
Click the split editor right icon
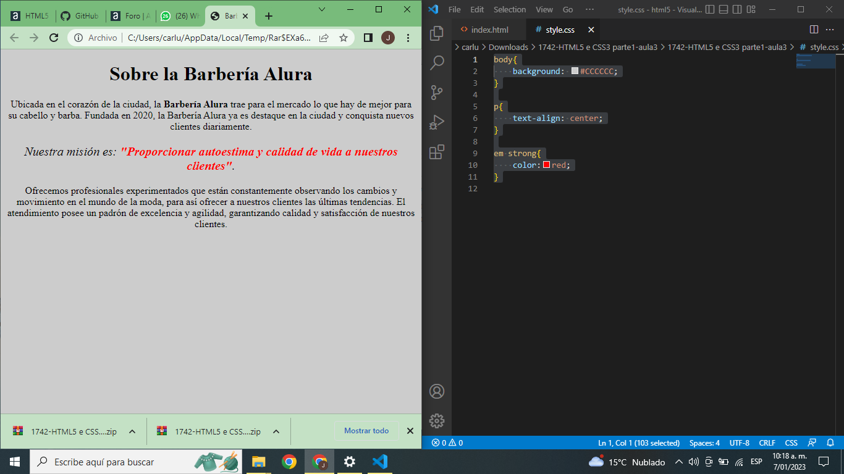[814, 30]
